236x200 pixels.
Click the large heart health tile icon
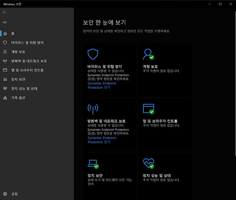(x=148, y=163)
